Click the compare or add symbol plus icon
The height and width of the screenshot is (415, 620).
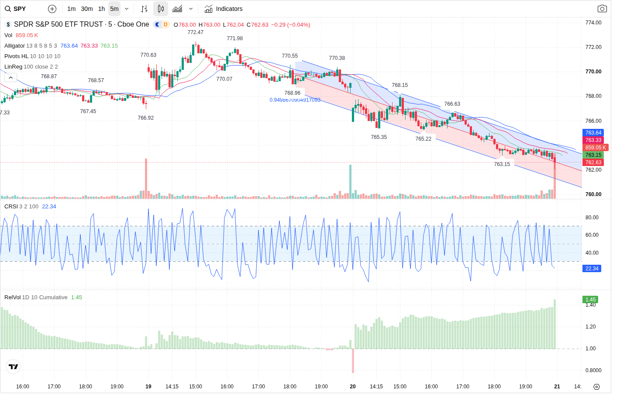point(52,9)
